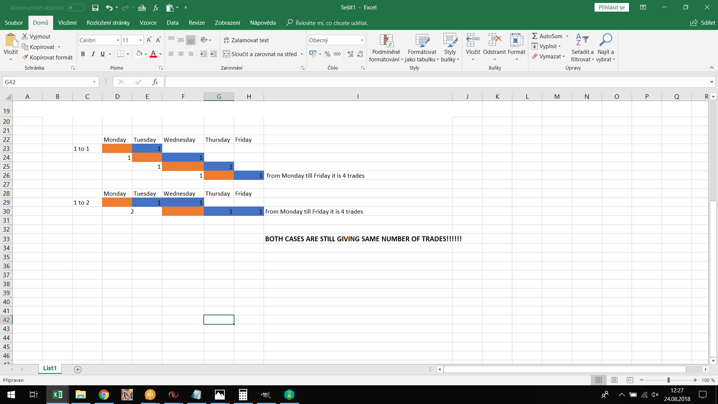The width and height of the screenshot is (718, 404).
Task: Click the zoom slider handle
Action: tap(668, 380)
